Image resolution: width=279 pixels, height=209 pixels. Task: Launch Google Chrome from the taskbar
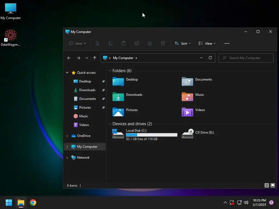point(33,202)
